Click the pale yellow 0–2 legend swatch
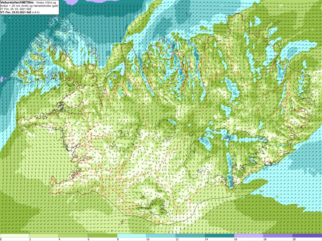This screenshot has width=322, height=241. tap(15, 236)
